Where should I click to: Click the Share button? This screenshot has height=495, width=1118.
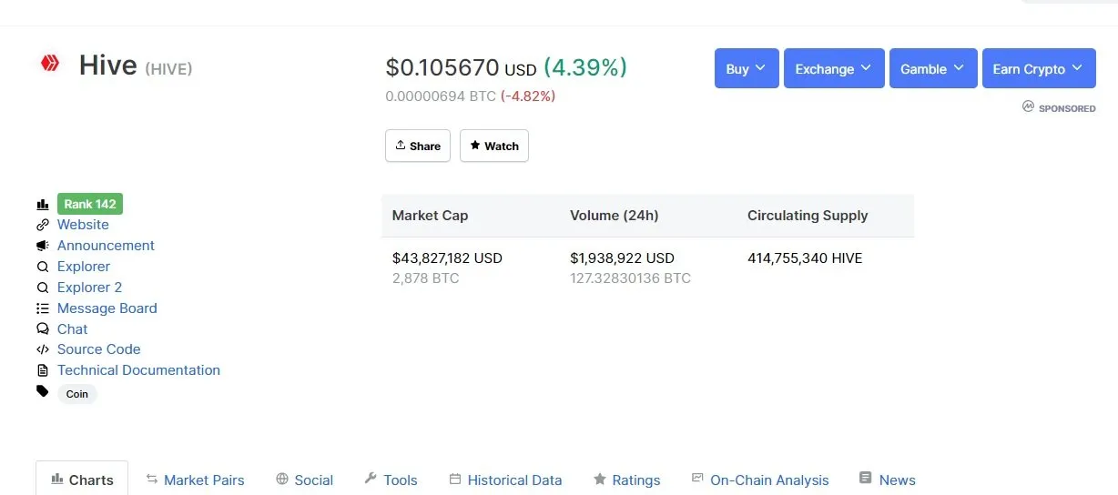tap(418, 146)
